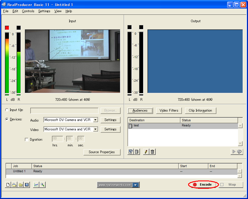Add a server destination with the server icon
The image size is (248, 199).
click(x=137, y=152)
